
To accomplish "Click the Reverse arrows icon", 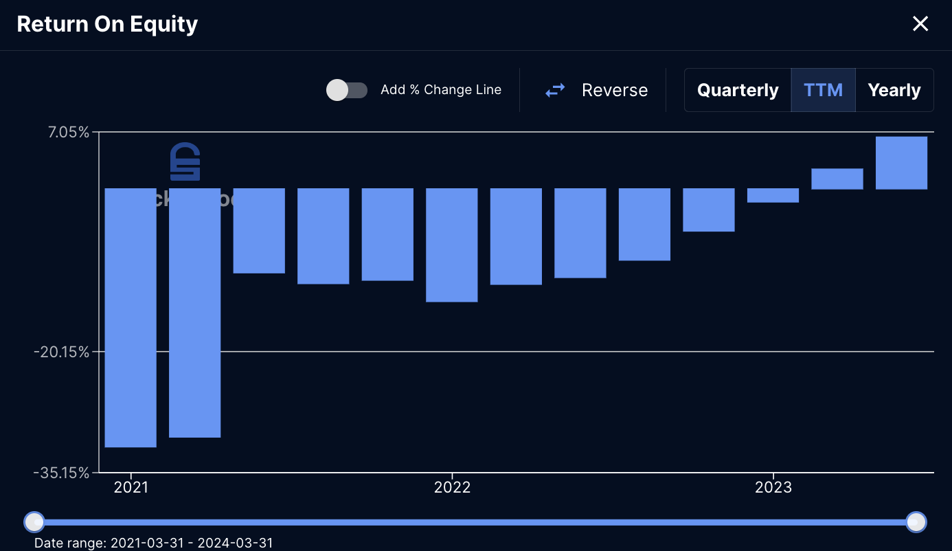I will coord(555,90).
